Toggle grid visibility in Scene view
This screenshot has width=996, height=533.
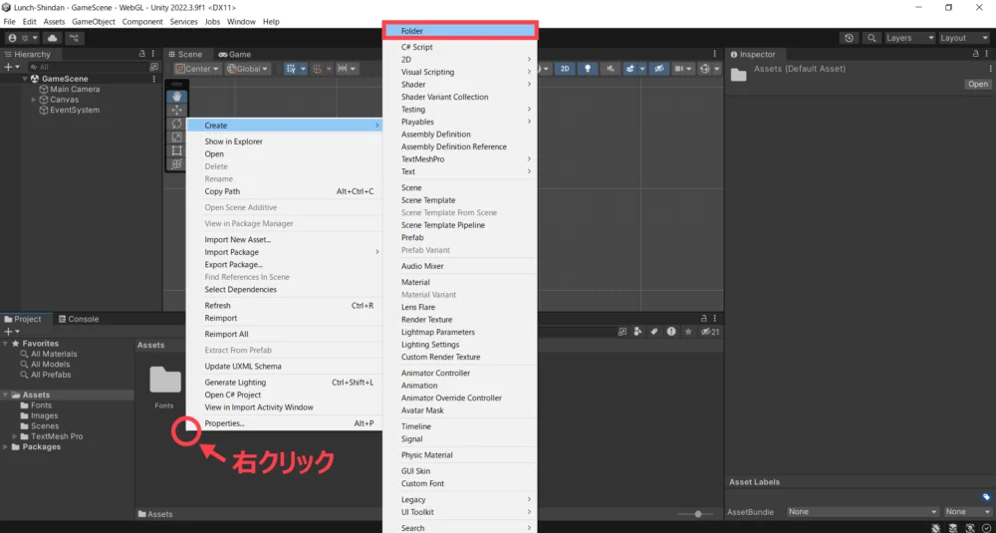(291, 69)
